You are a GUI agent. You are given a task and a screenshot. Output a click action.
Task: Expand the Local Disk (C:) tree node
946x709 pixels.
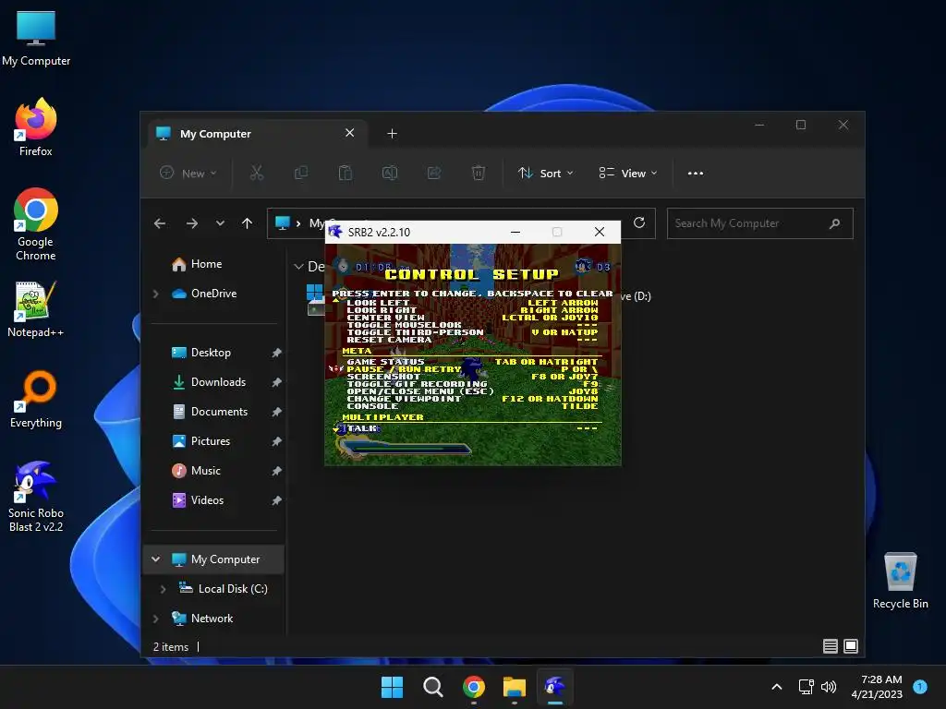pos(163,589)
